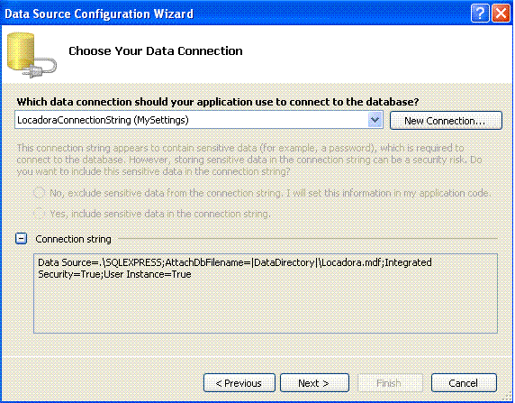Click the grayed sensitive data warning paragraph
The height and width of the screenshot is (403, 515).
point(249,160)
